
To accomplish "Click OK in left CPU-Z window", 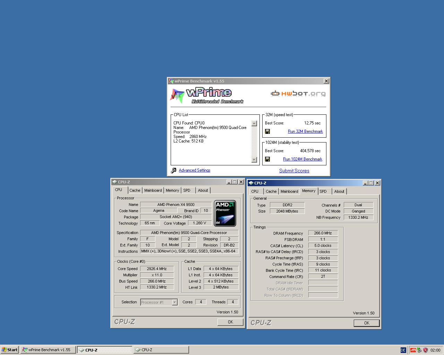I will coord(230,322).
